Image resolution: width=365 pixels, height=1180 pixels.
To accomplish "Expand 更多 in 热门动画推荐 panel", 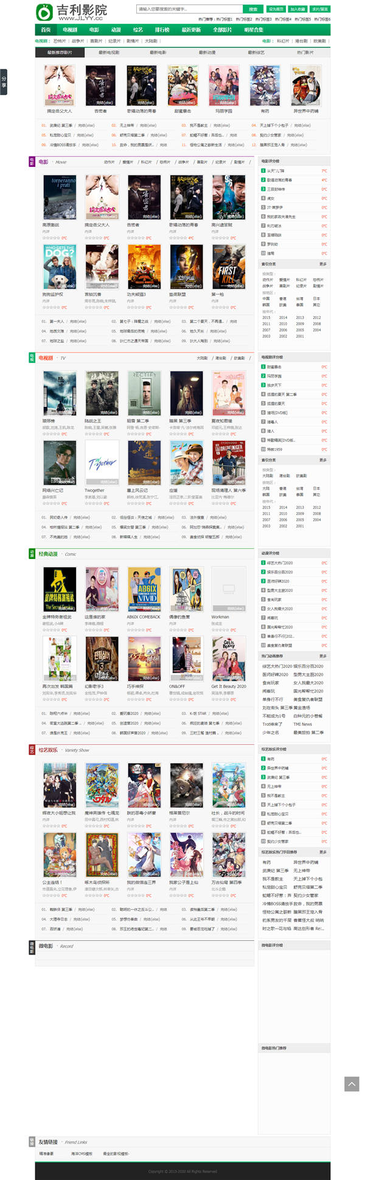I will [323, 656].
